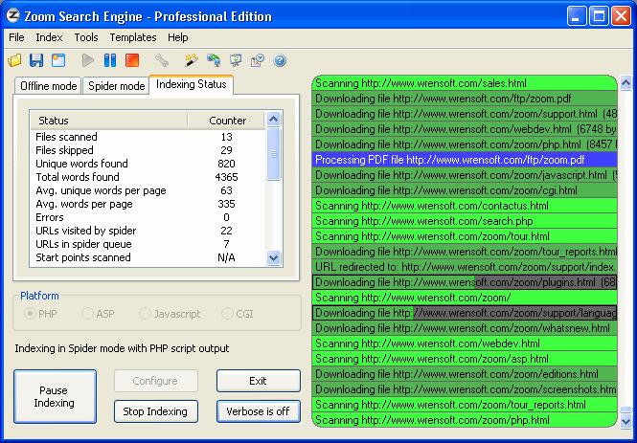Click the Scanning contactus.html log entry

[x=465, y=206]
